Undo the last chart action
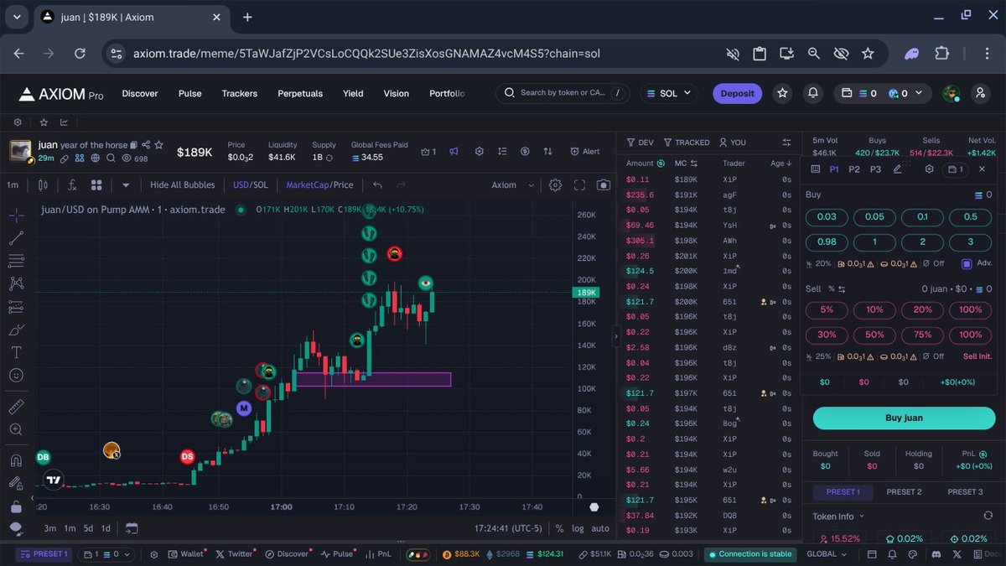Image resolution: width=1006 pixels, height=566 pixels. click(377, 185)
